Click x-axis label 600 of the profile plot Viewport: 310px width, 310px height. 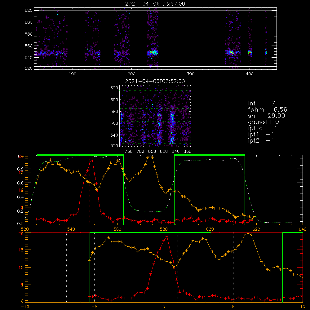210,229
